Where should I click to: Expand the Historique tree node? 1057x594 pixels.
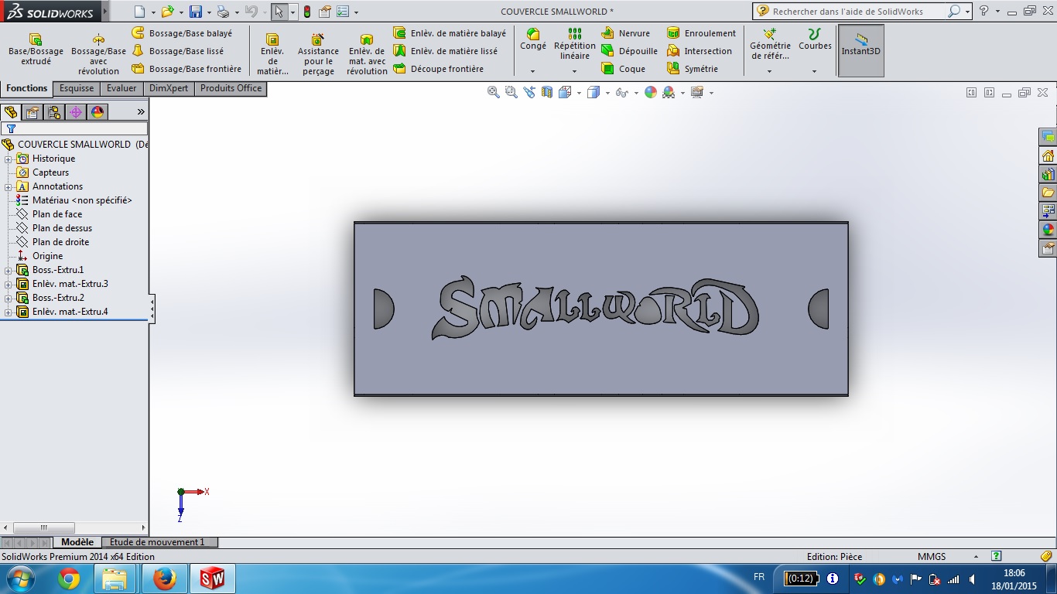click(x=9, y=159)
